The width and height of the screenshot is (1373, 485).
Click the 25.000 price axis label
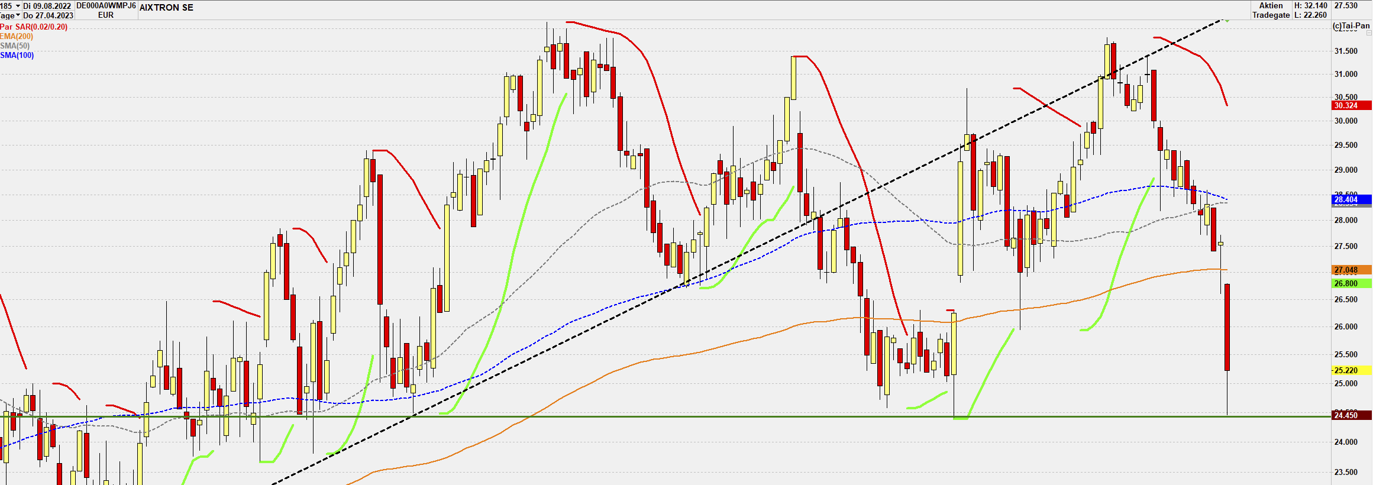tap(1346, 384)
